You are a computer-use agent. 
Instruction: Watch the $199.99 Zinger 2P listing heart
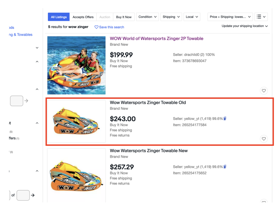[x=264, y=91]
